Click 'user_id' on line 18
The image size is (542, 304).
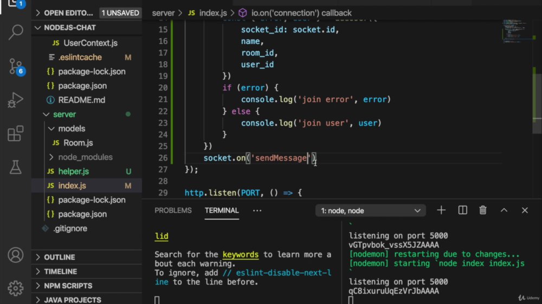pyautogui.click(x=257, y=65)
